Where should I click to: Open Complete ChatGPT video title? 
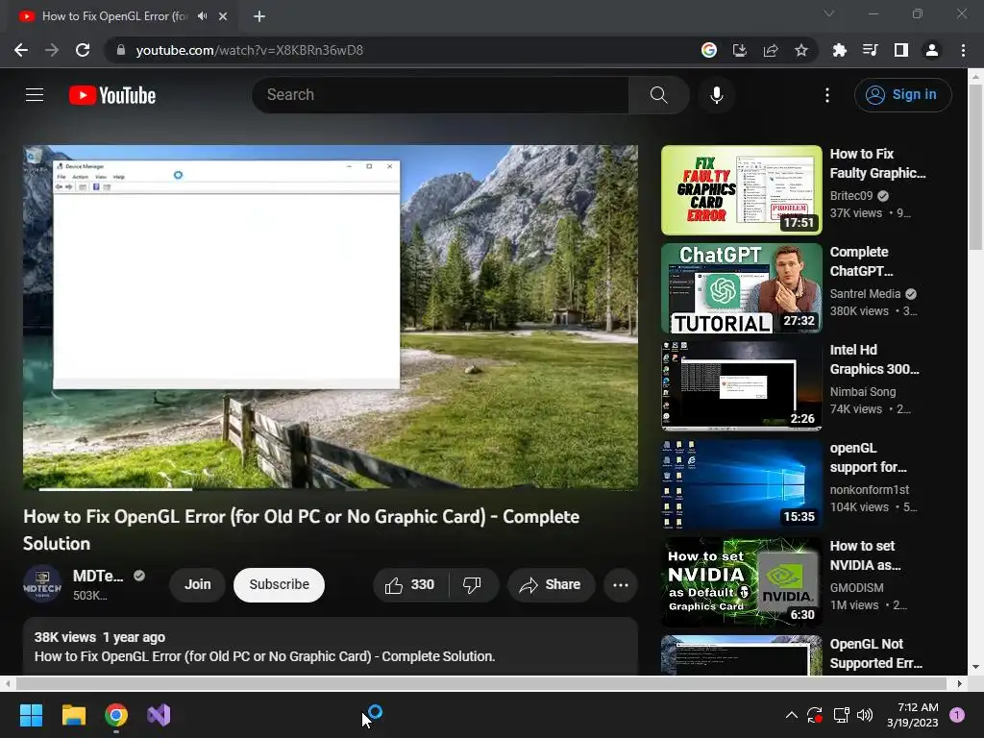click(x=861, y=261)
